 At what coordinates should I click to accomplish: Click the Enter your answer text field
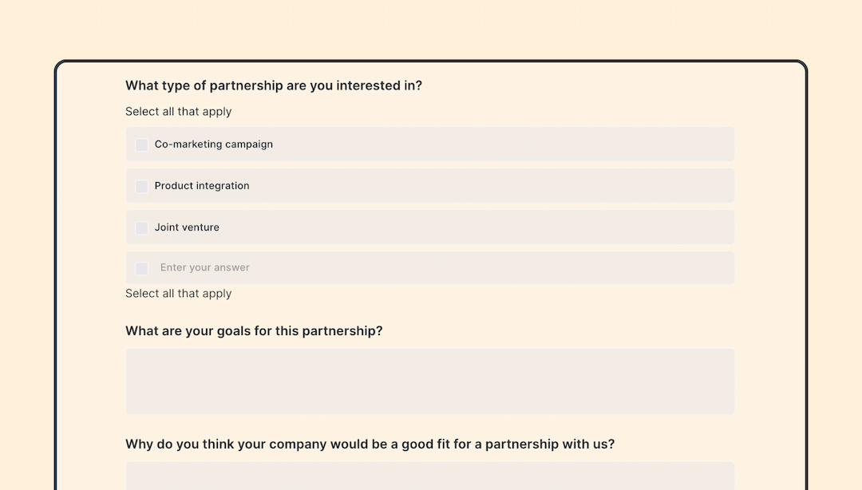[x=399, y=268]
